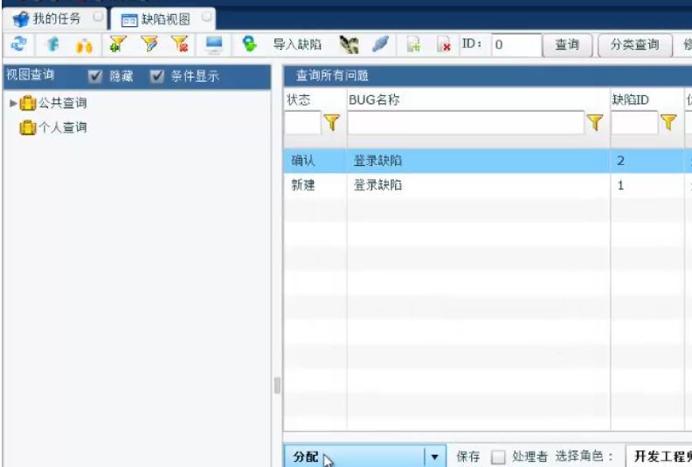Click the 个人查询 folder icon
The image size is (692, 467).
pos(28,127)
